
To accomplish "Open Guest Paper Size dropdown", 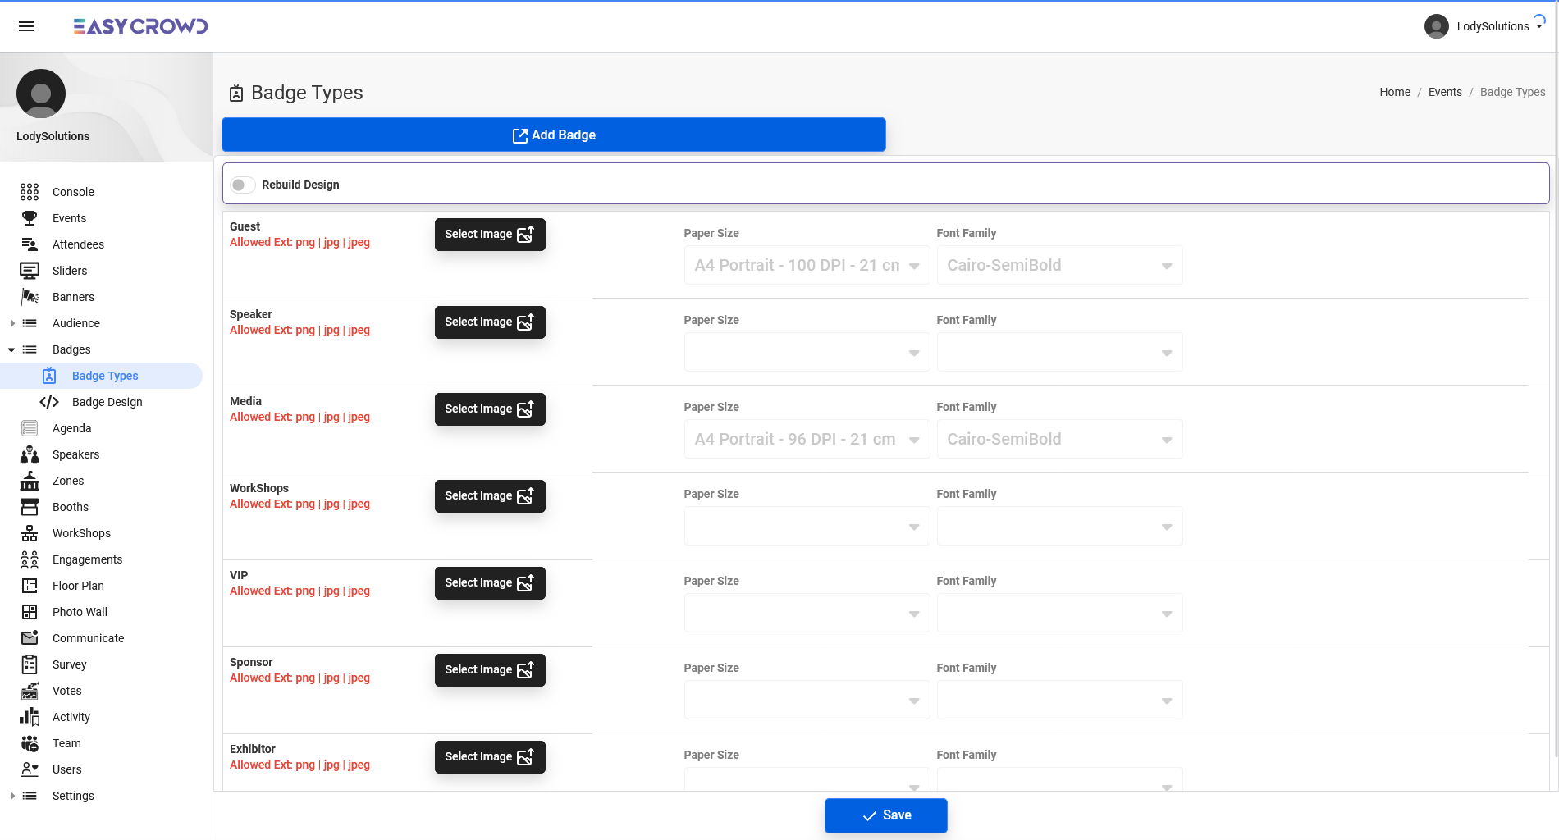I will (806, 266).
